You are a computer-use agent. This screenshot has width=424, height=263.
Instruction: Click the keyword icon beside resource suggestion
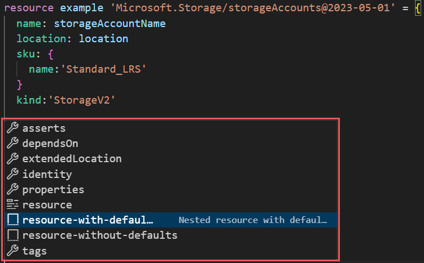pyautogui.click(x=12, y=205)
